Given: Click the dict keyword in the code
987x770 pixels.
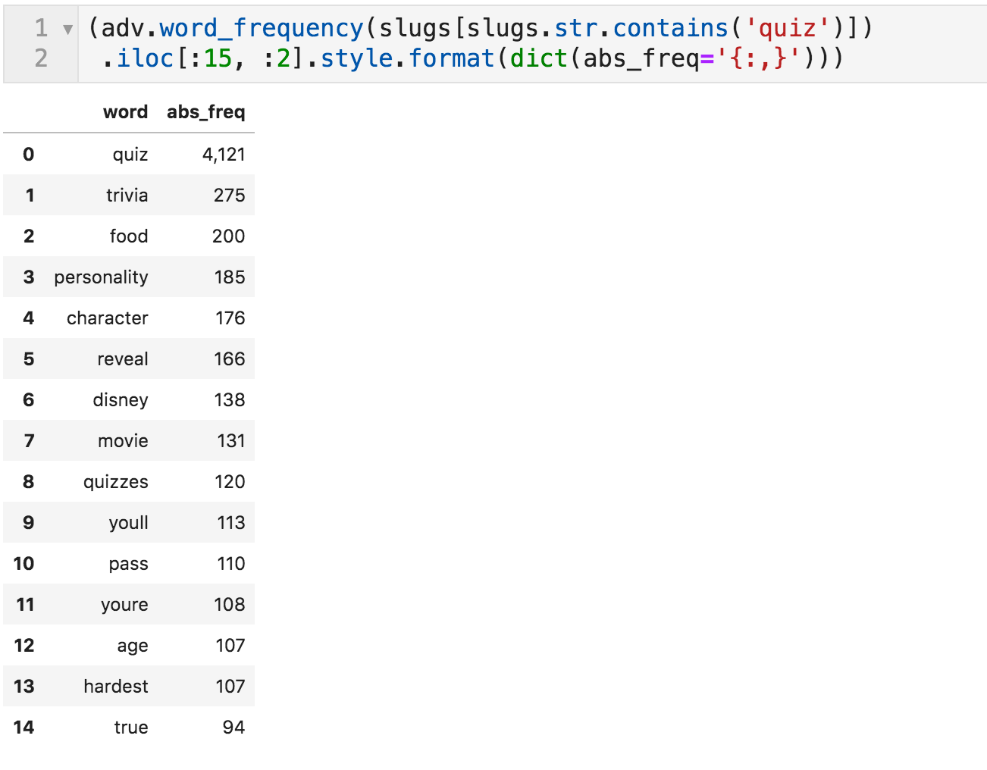Looking at the screenshot, I should [538, 58].
